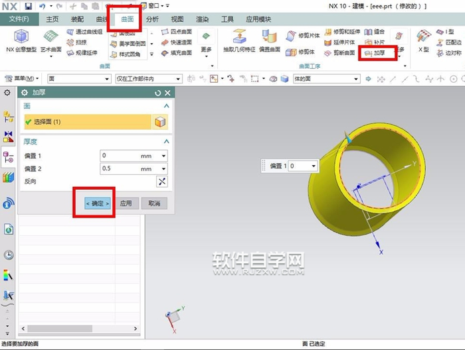
Task: Open the on-screen 偏置 1 dropdown arrow
Action: 314,166
